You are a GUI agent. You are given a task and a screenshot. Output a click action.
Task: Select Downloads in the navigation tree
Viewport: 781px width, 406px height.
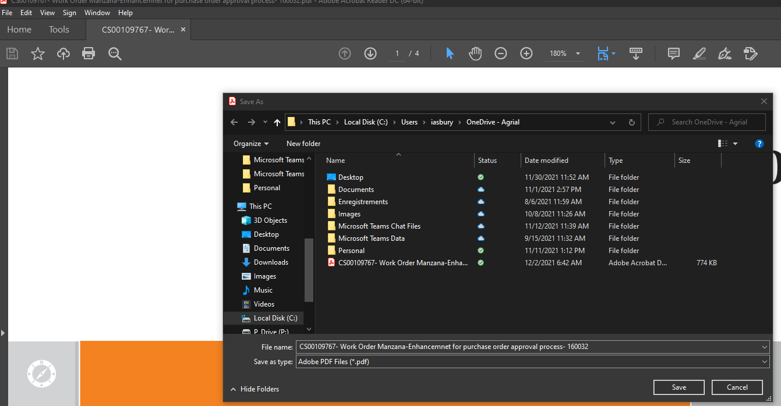pos(271,262)
